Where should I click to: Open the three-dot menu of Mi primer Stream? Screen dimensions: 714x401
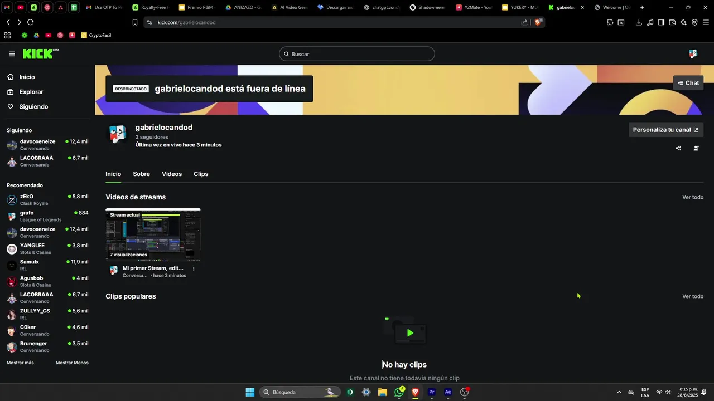tap(194, 268)
